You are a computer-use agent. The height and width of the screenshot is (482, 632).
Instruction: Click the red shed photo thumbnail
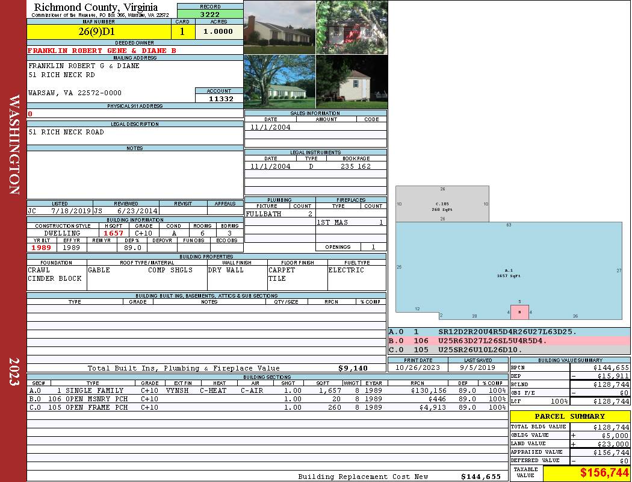[x=352, y=27]
